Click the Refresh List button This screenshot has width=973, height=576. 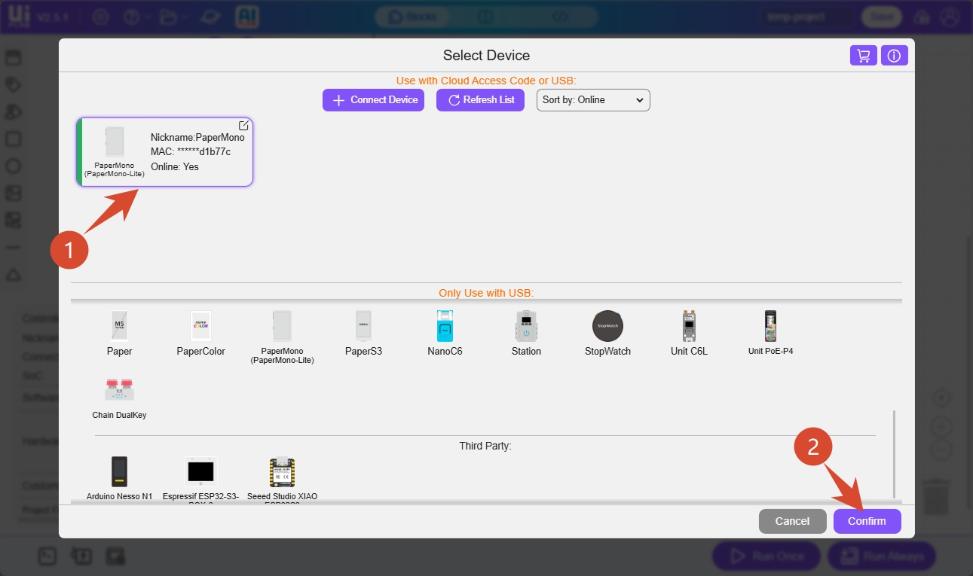point(480,100)
